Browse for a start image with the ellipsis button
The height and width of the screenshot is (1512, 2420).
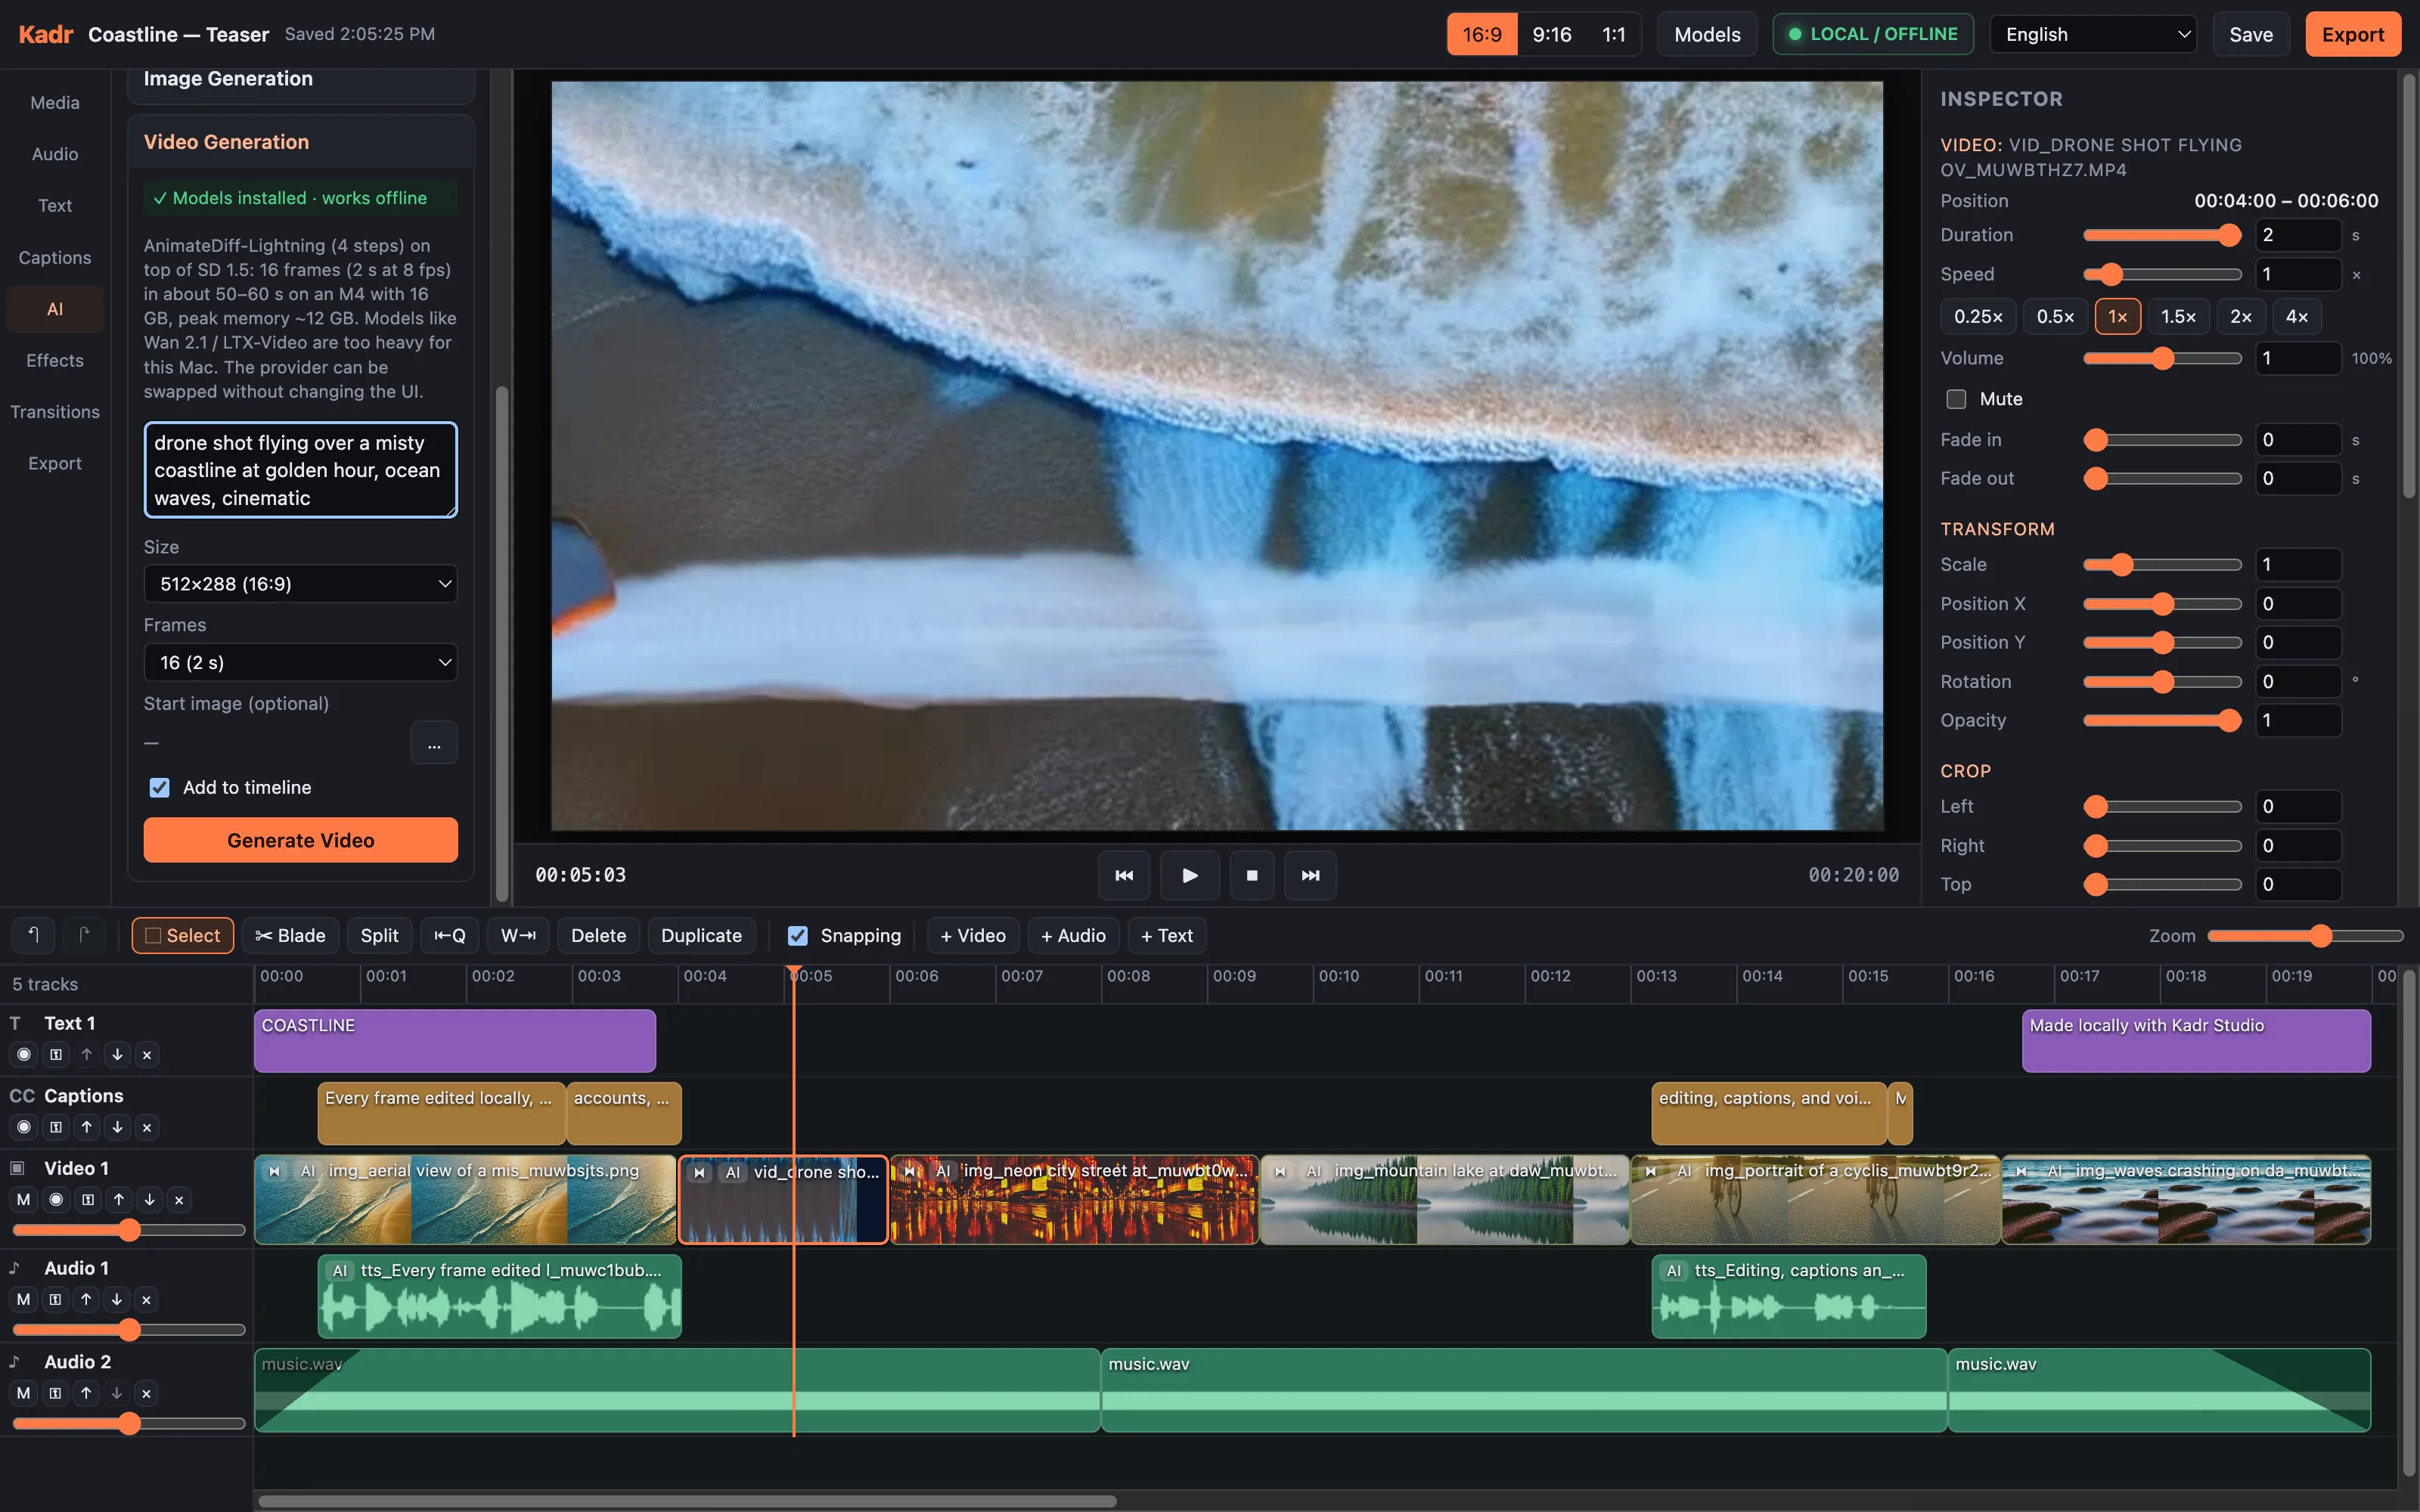tap(434, 744)
